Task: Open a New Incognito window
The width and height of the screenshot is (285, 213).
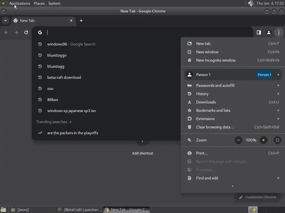Action: click(x=233, y=60)
